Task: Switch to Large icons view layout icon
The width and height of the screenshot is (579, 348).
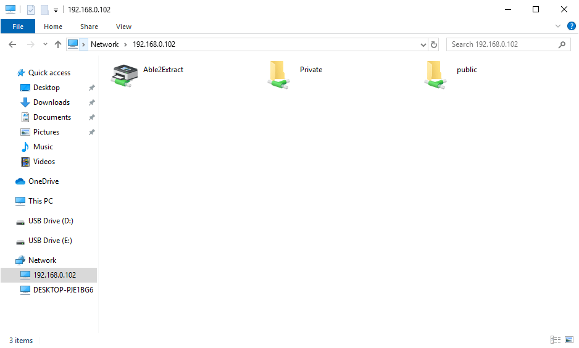Action: 569,339
